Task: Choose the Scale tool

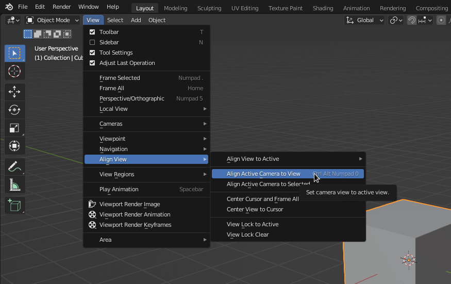Action: point(14,128)
